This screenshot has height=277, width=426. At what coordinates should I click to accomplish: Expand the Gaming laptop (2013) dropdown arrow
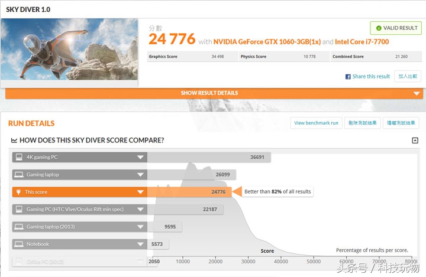140,227
